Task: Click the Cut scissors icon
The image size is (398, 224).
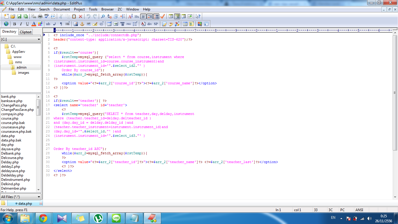Action: click(x=61, y=16)
